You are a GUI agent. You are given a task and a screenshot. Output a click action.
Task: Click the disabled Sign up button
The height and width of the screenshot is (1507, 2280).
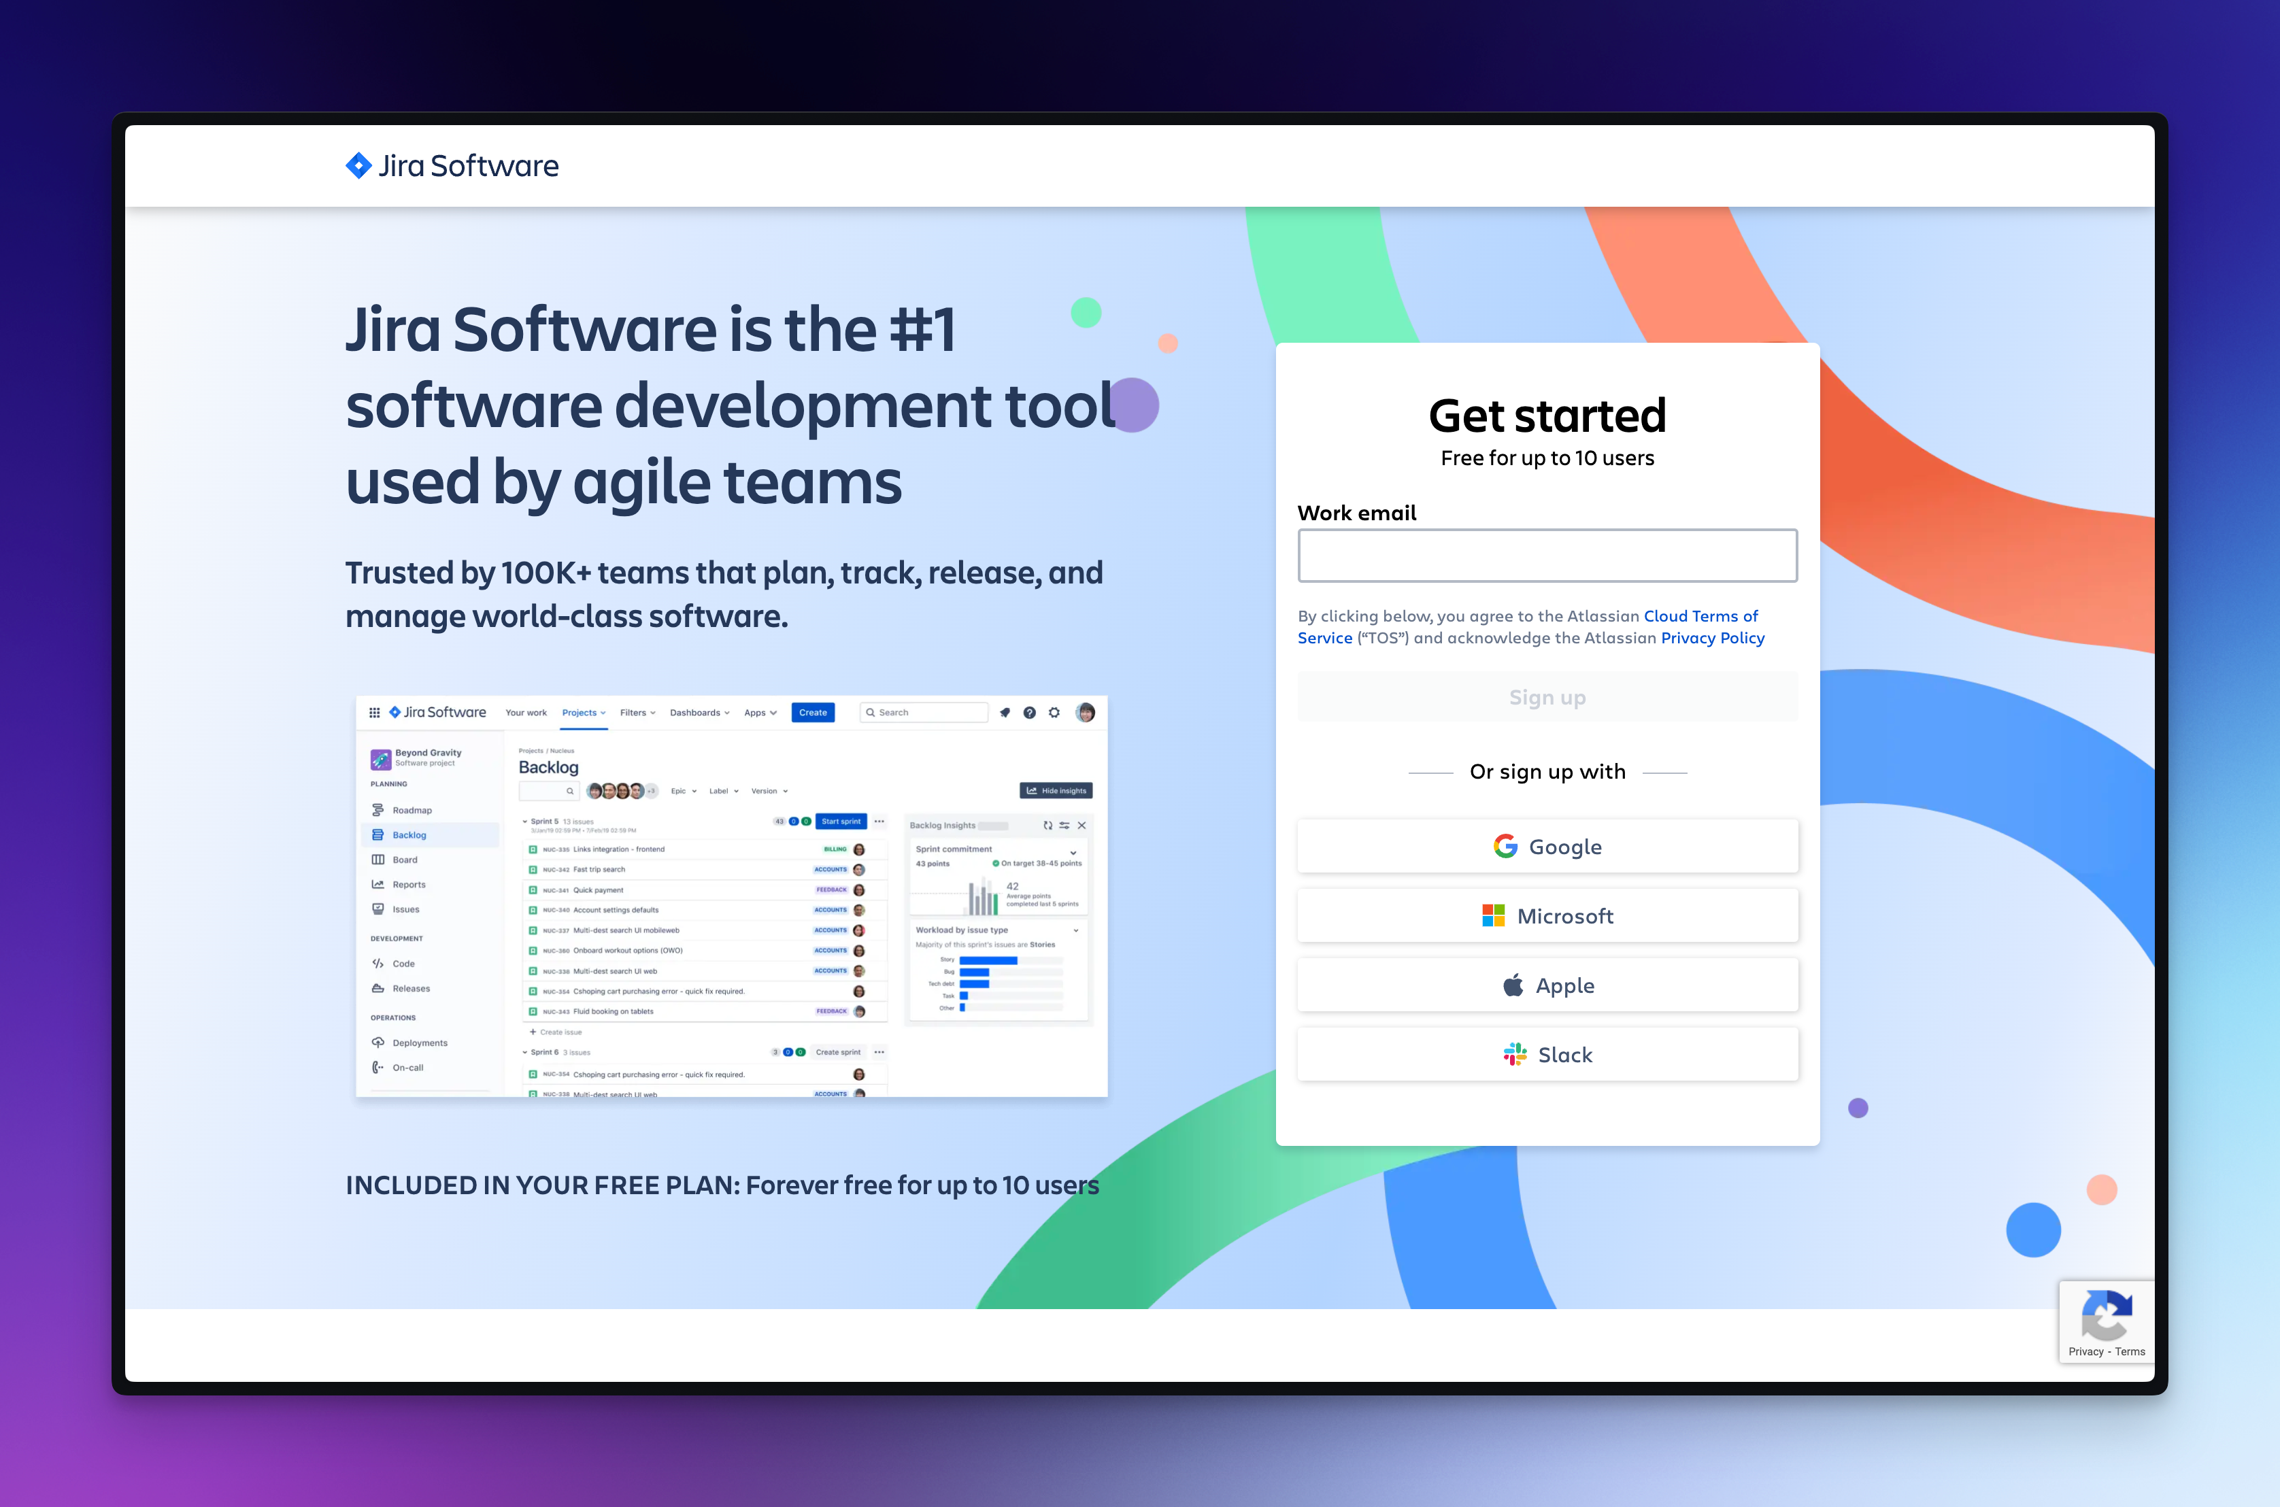(1547, 697)
